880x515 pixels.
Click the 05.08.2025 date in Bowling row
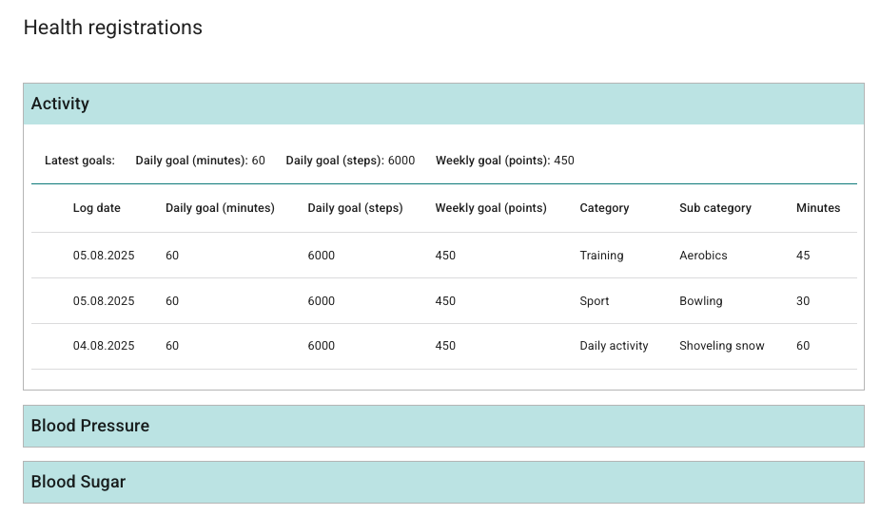coord(104,301)
